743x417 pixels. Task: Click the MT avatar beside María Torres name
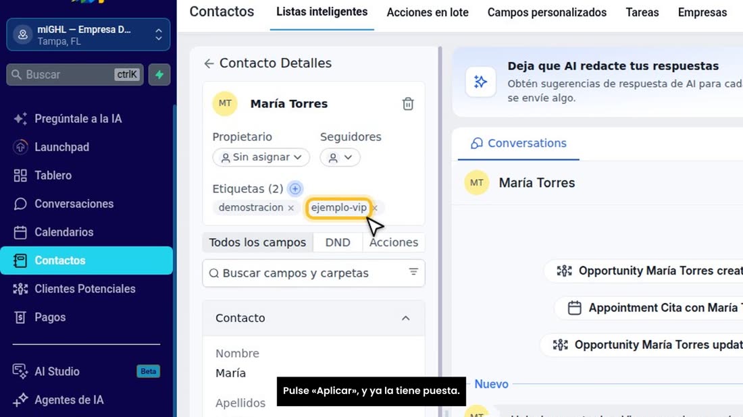225,104
